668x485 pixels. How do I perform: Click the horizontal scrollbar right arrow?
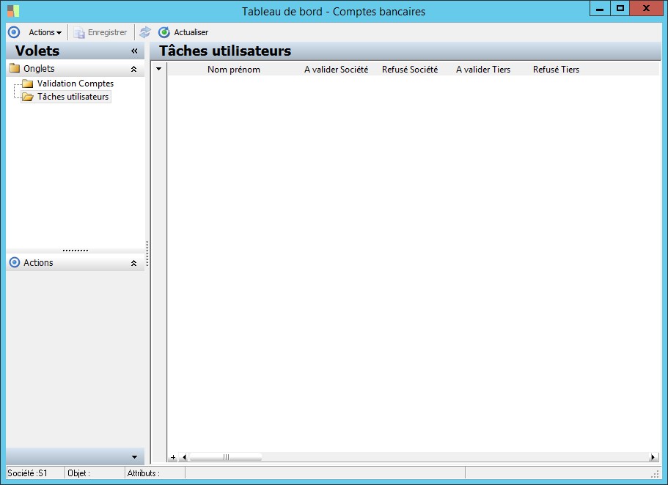tap(653, 457)
